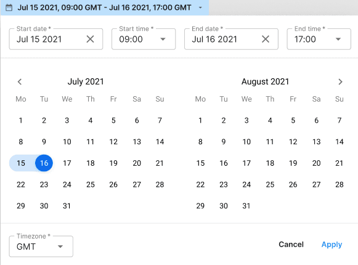
Task: Open the Timezone GMT dropdown
Action: (x=41, y=247)
